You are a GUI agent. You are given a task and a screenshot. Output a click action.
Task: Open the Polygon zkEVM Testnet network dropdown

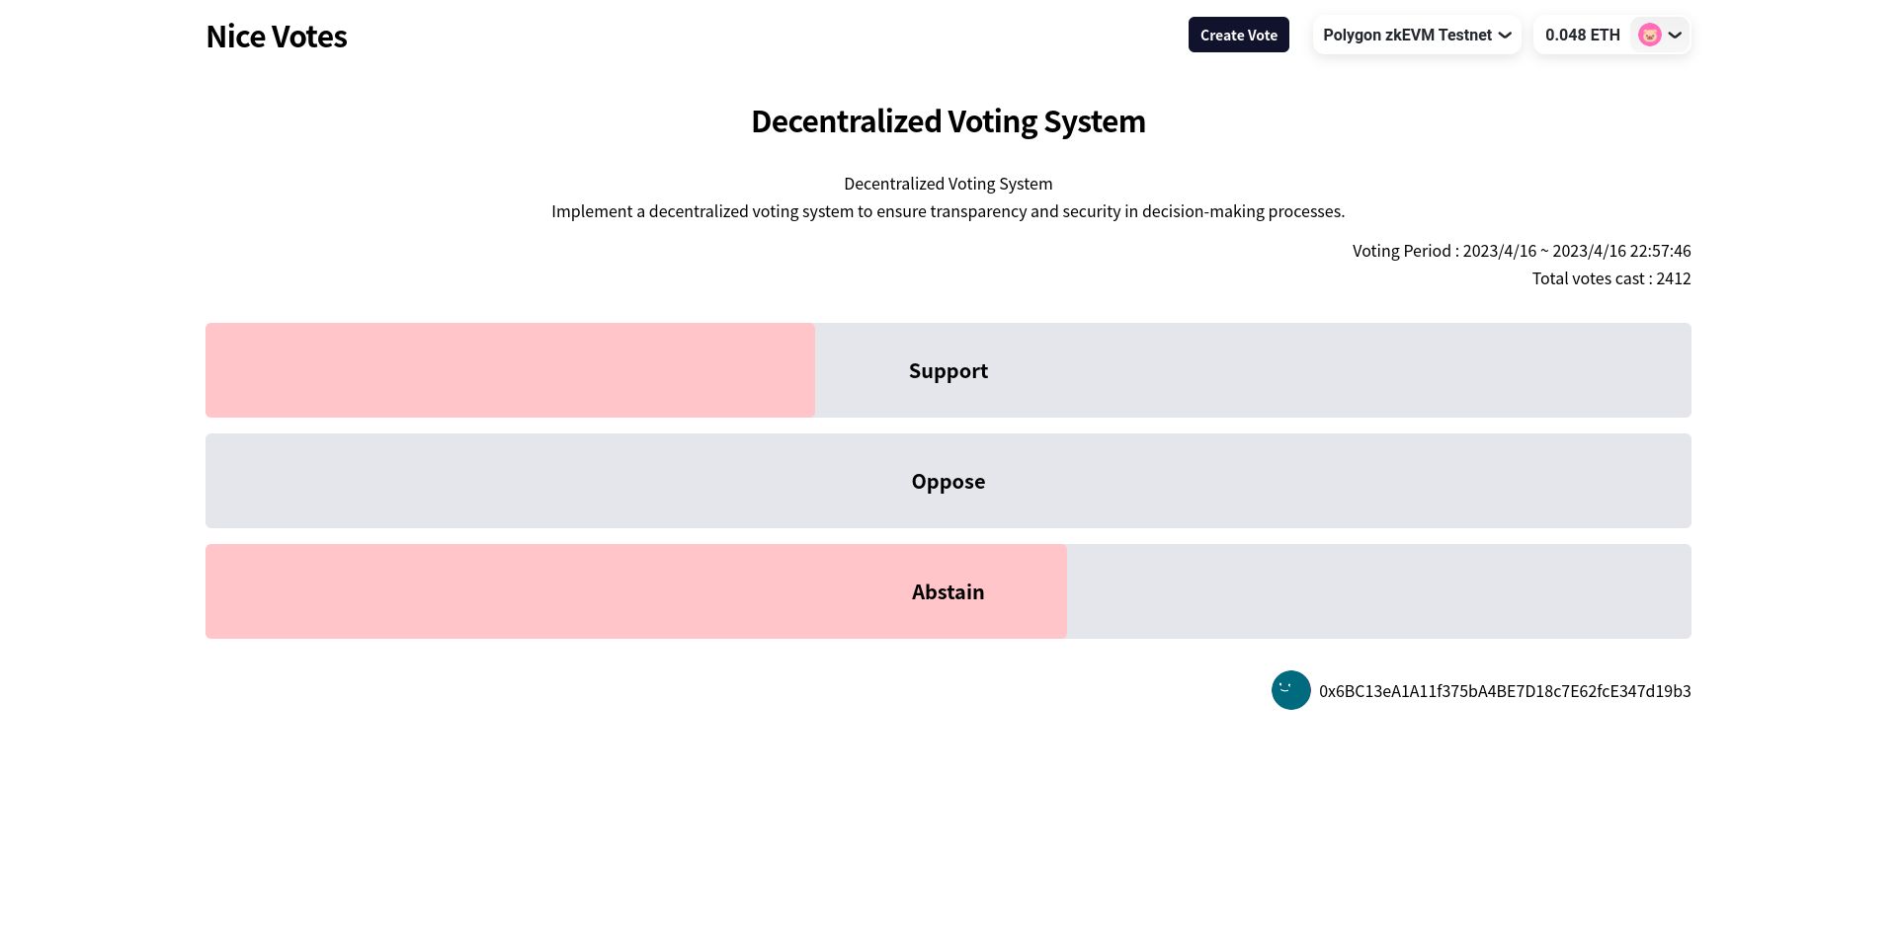tap(1417, 35)
